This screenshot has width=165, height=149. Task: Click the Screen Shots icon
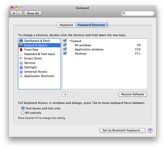pos(21,58)
